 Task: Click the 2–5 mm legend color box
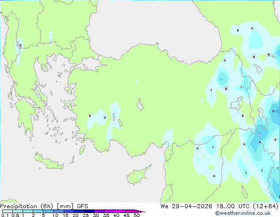(x=38, y=211)
